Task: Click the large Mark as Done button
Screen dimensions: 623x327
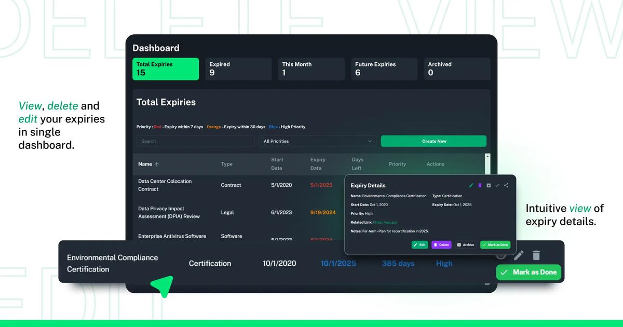Action: (529, 272)
